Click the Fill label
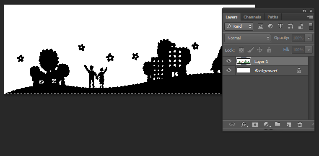This screenshot has height=156, width=319. point(286,49)
